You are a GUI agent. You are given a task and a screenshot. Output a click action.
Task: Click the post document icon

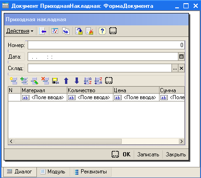pos(79,31)
